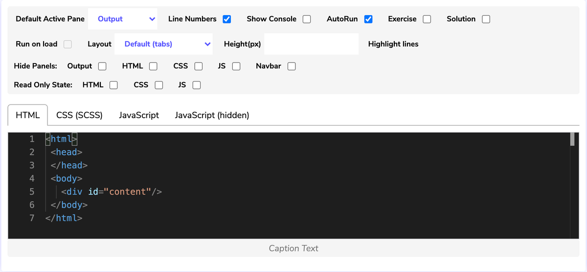
Task: Toggle the Line Numbers checkbox
Action: [x=226, y=19]
